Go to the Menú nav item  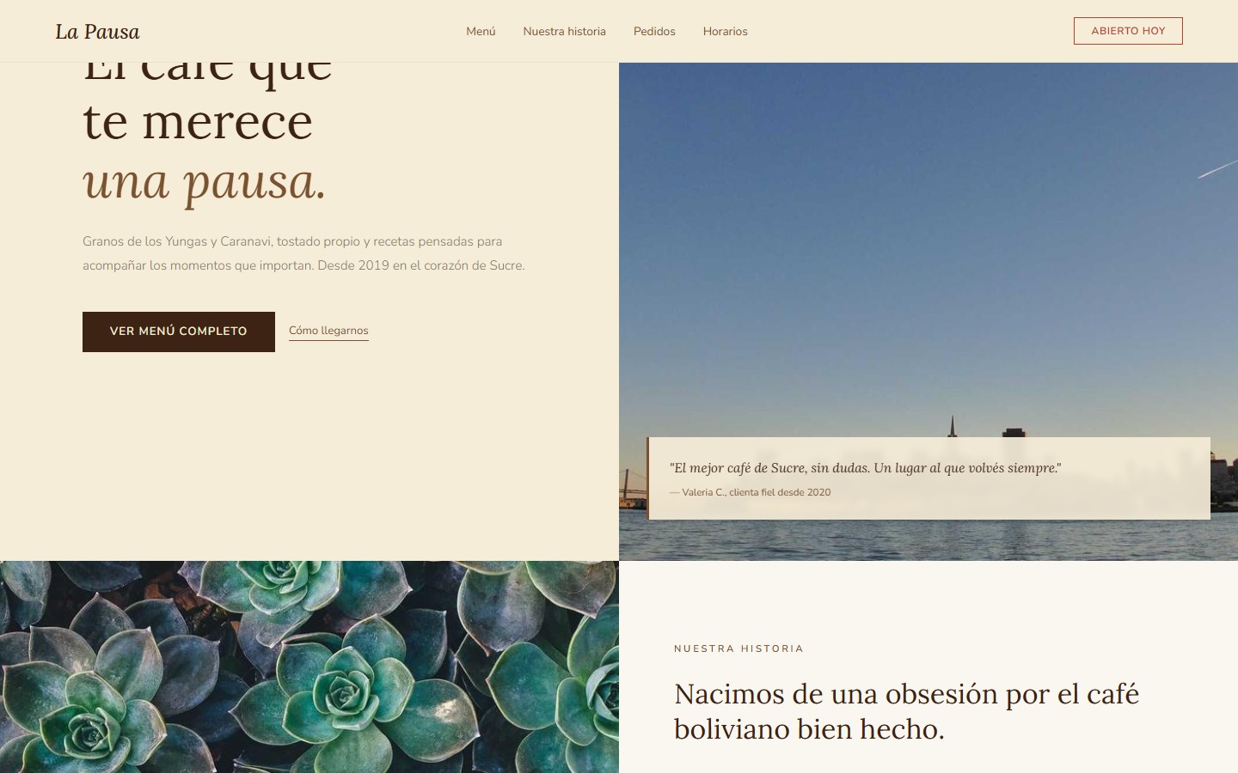tap(481, 31)
